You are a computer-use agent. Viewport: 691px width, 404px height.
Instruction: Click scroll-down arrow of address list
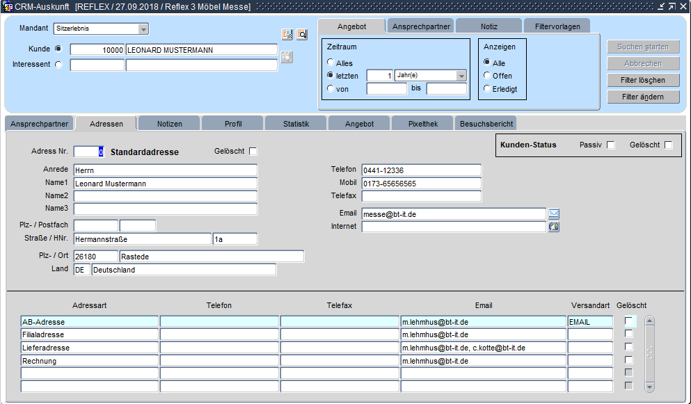pos(650,386)
